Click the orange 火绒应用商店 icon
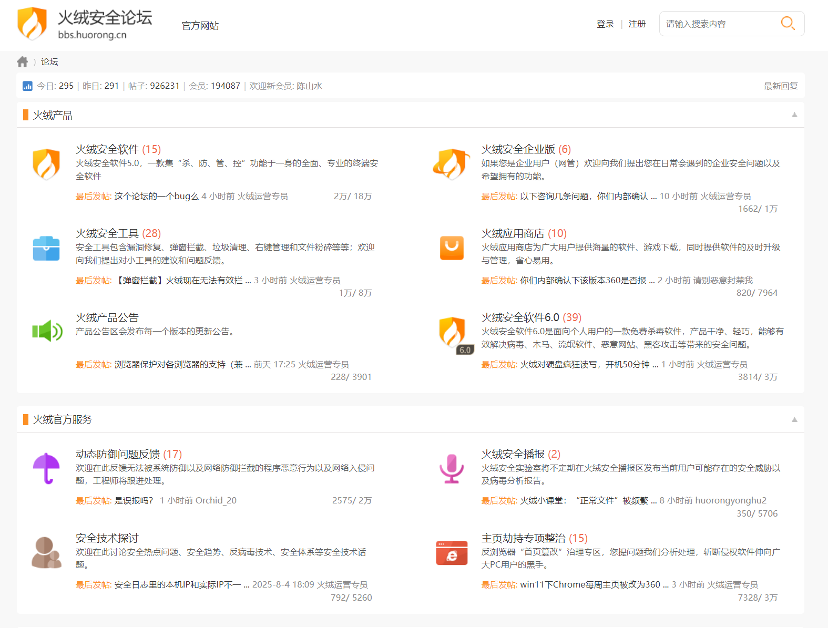The height and width of the screenshot is (628, 828). point(452,248)
